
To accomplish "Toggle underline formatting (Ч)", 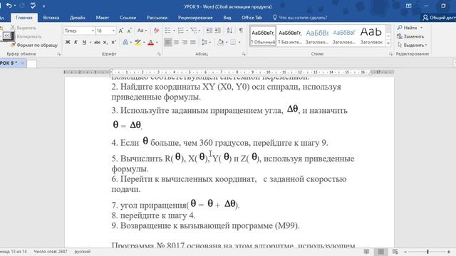I will 84,43.
